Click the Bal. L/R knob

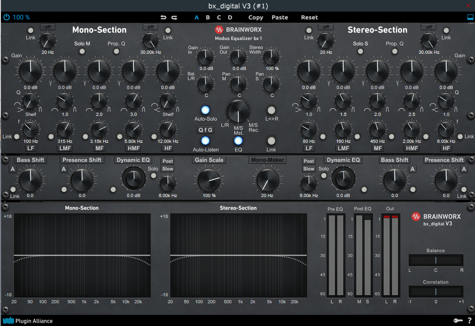tap(205, 83)
